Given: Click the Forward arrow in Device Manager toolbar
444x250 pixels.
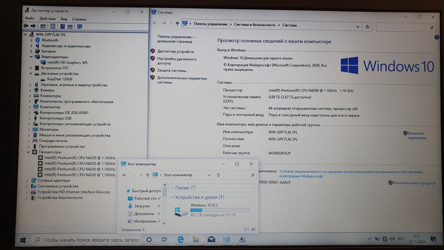Looking at the screenshot, I should 33,26.
